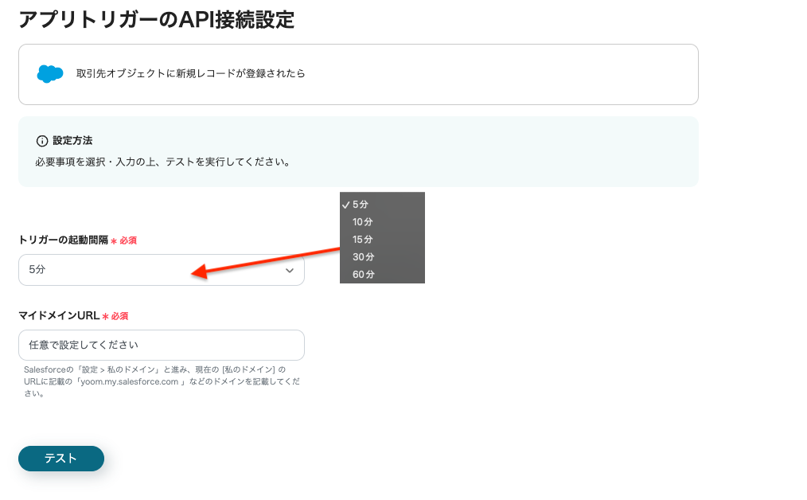Screen dimensions: 807x500
Task: Click the アプリトリガーのAPI接続設定 page heading
Action: pos(156,20)
